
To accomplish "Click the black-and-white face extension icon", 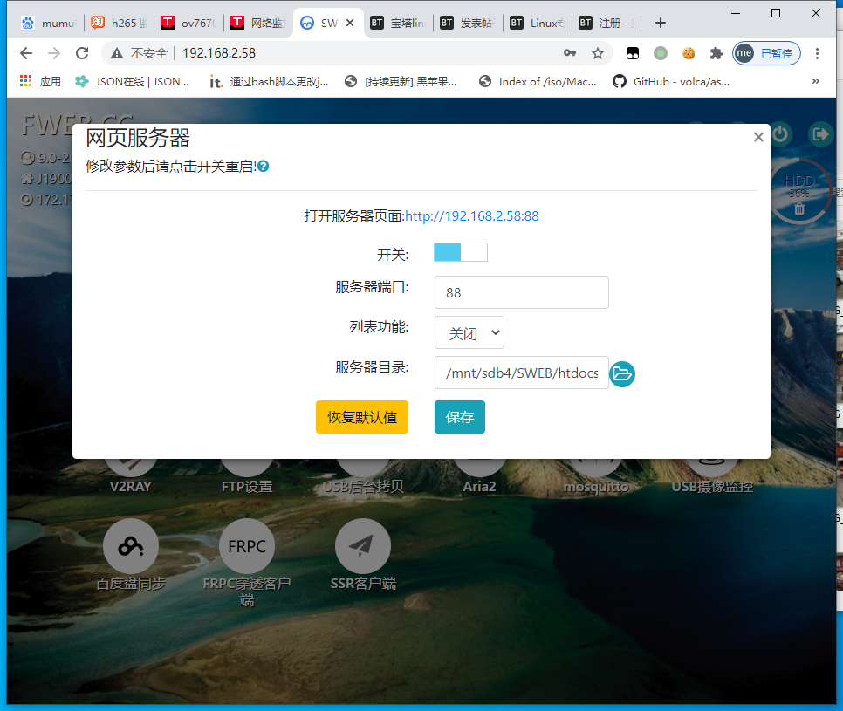I will coord(633,53).
